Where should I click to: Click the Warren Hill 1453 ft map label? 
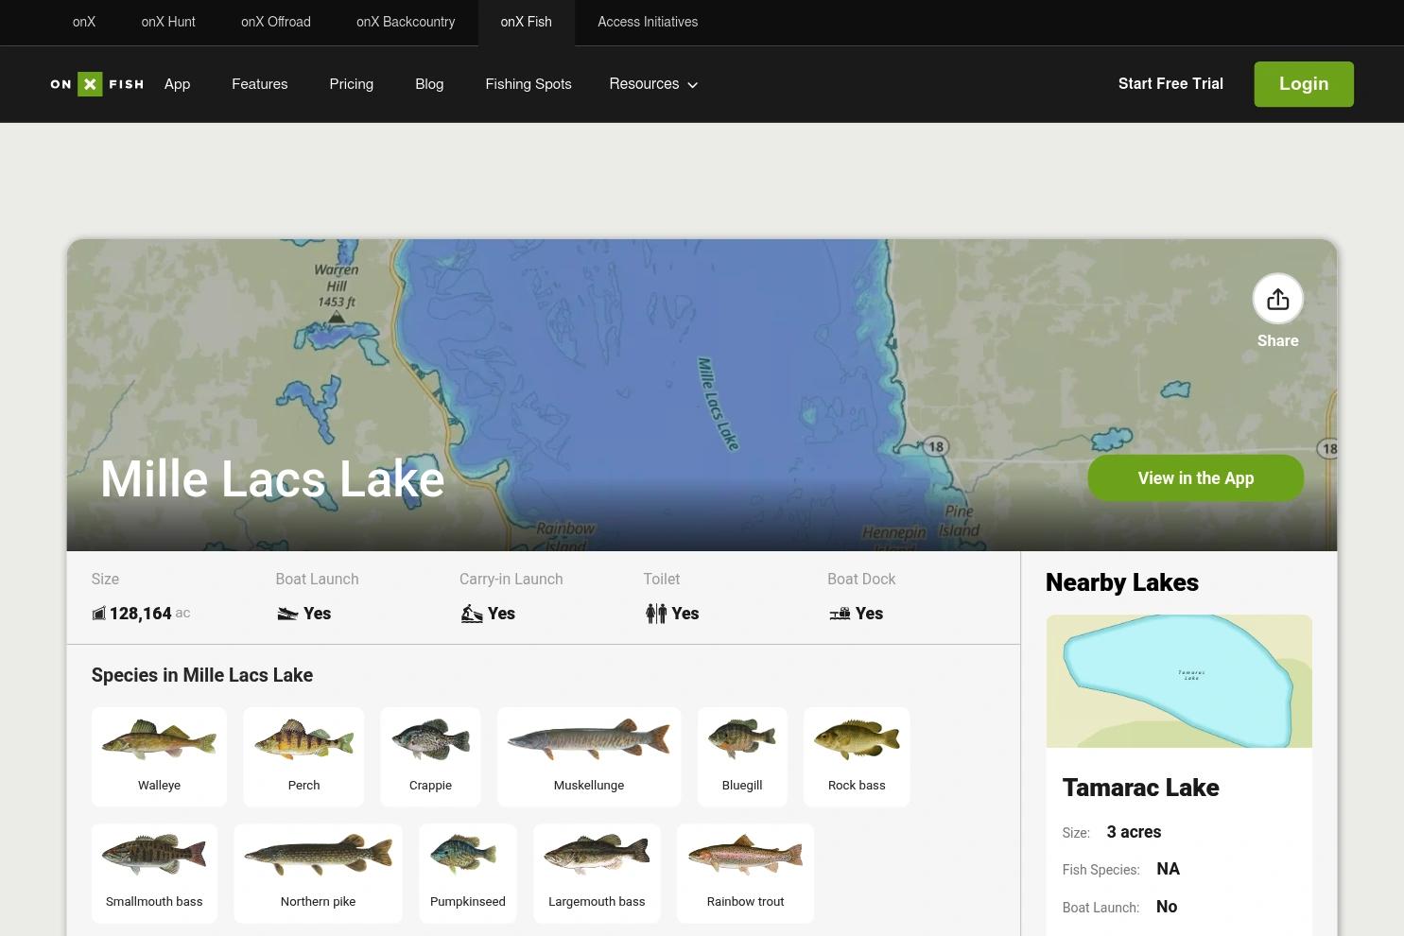click(x=337, y=286)
